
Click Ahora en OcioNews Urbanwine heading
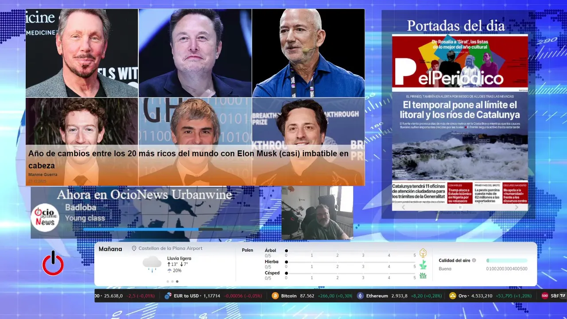pyautogui.click(x=144, y=195)
